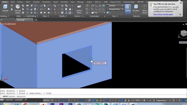Click the ViewCube in the viewport

pos(183,33)
